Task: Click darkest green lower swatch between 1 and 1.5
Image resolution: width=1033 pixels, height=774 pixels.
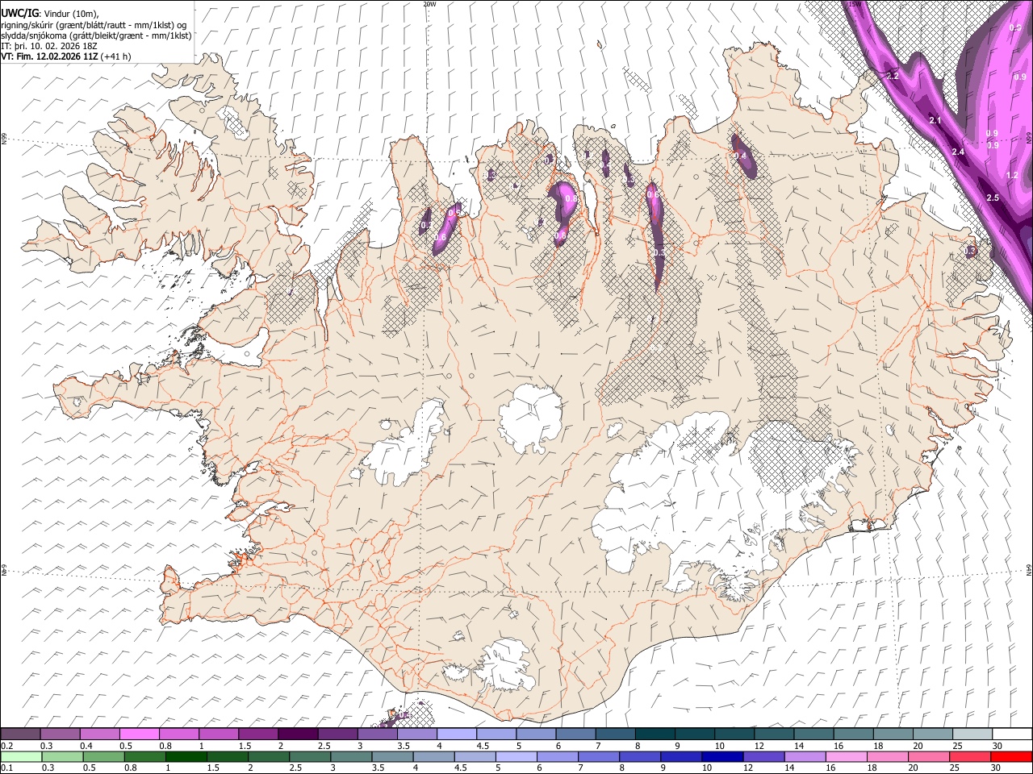Action: tap(186, 756)
